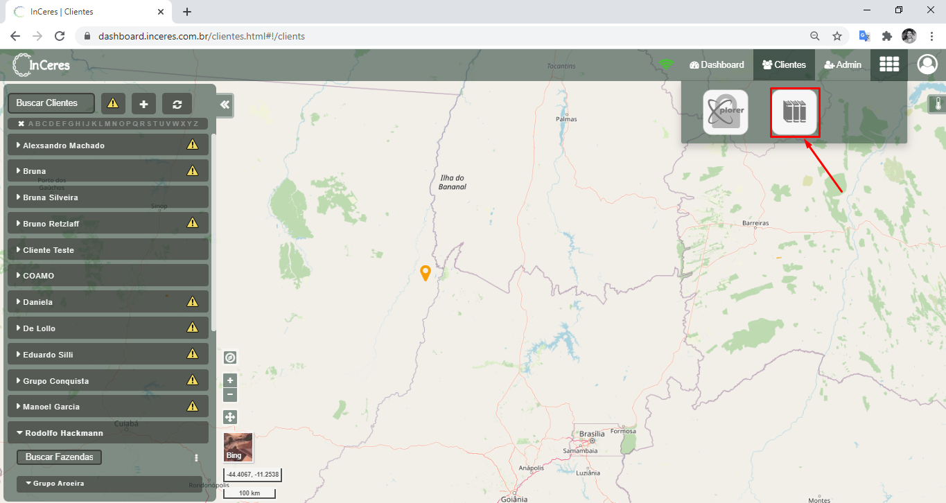The width and height of the screenshot is (946, 503).
Task: Click the InCeres logo
Action: pos(42,65)
